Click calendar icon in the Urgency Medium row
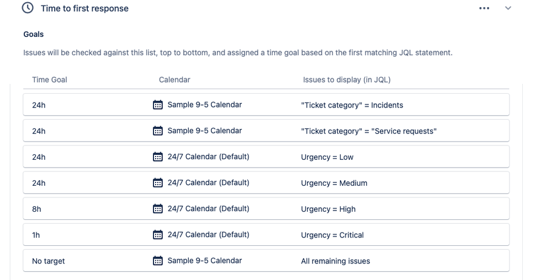Screen dimensions: 551x280 pos(158,182)
